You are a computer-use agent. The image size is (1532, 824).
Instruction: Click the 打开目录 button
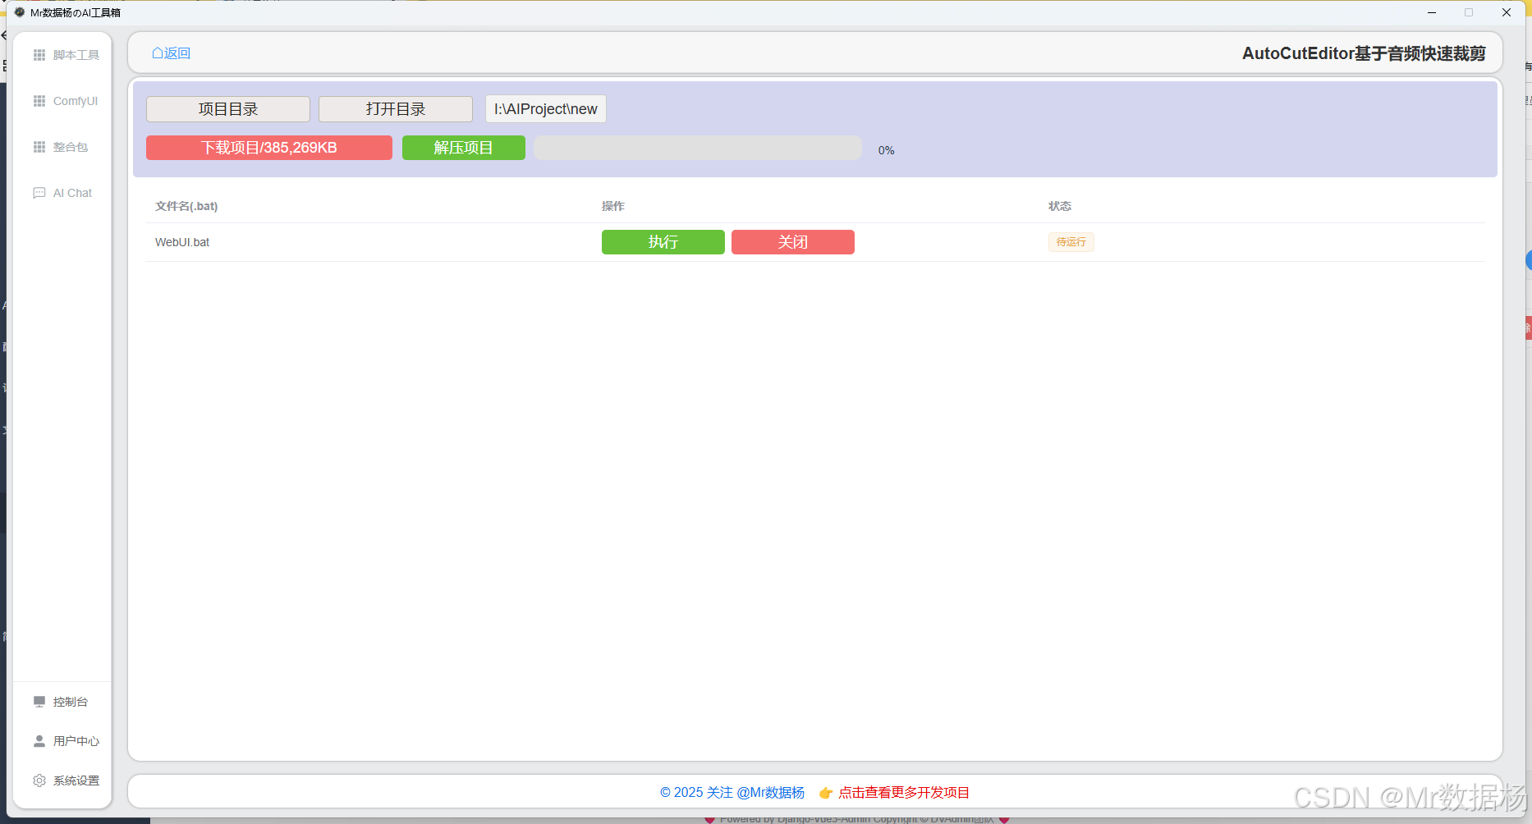(x=396, y=109)
